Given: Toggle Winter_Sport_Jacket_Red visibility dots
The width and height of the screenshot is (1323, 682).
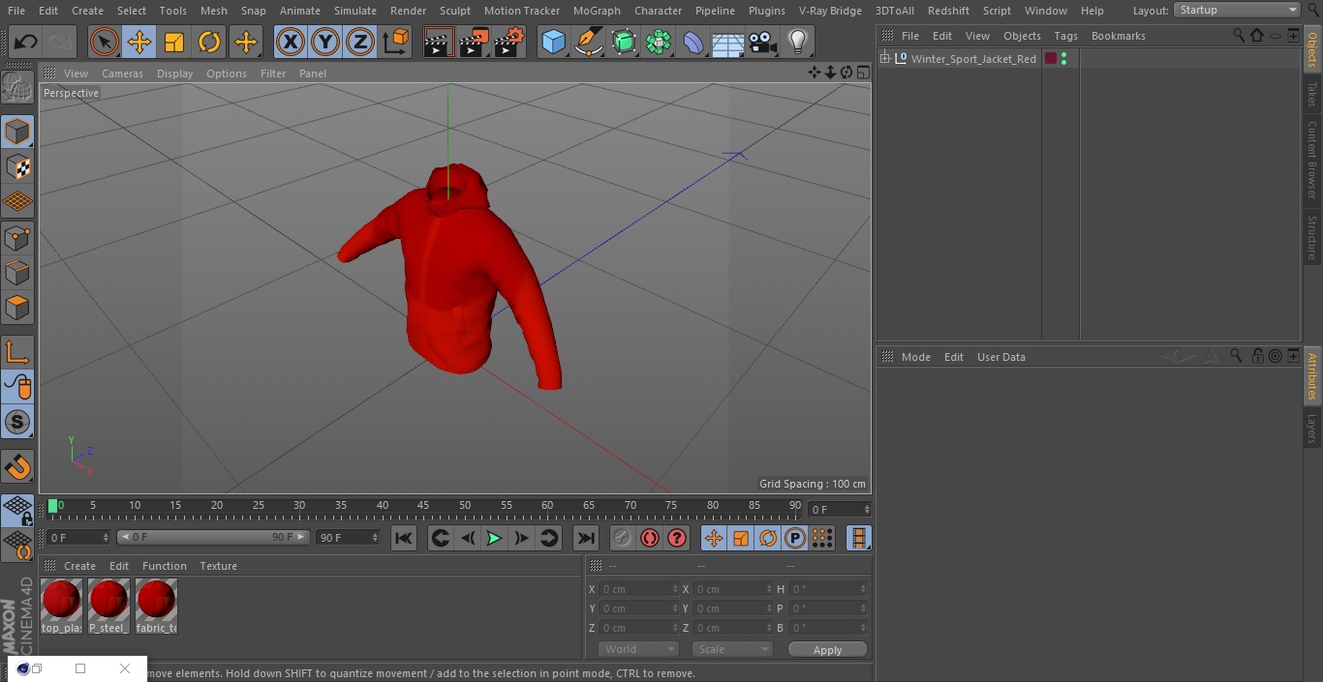Looking at the screenshot, I should pos(1064,59).
